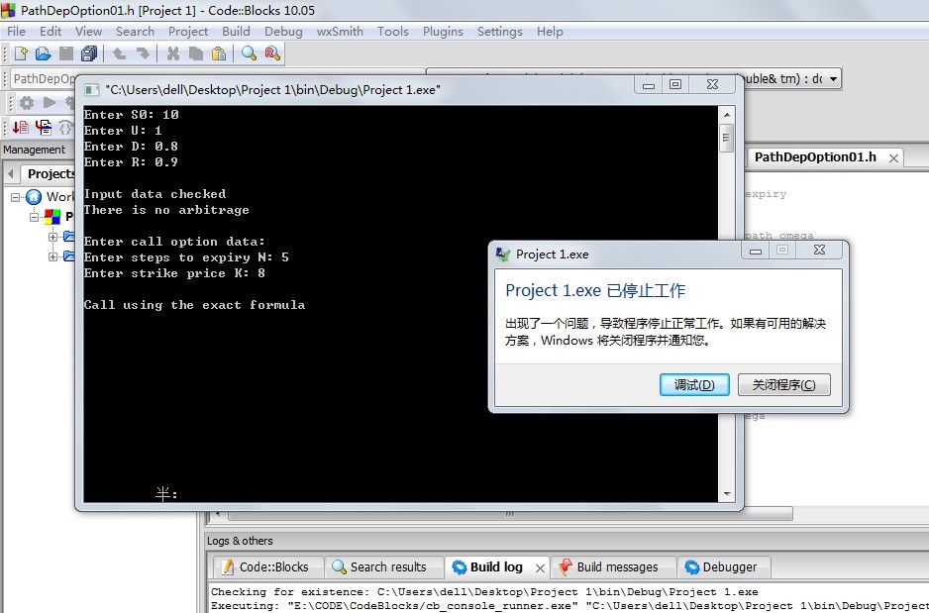The width and height of the screenshot is (929, 613).
Task: Click the console window title bar icon
Action: coord(91,89)
